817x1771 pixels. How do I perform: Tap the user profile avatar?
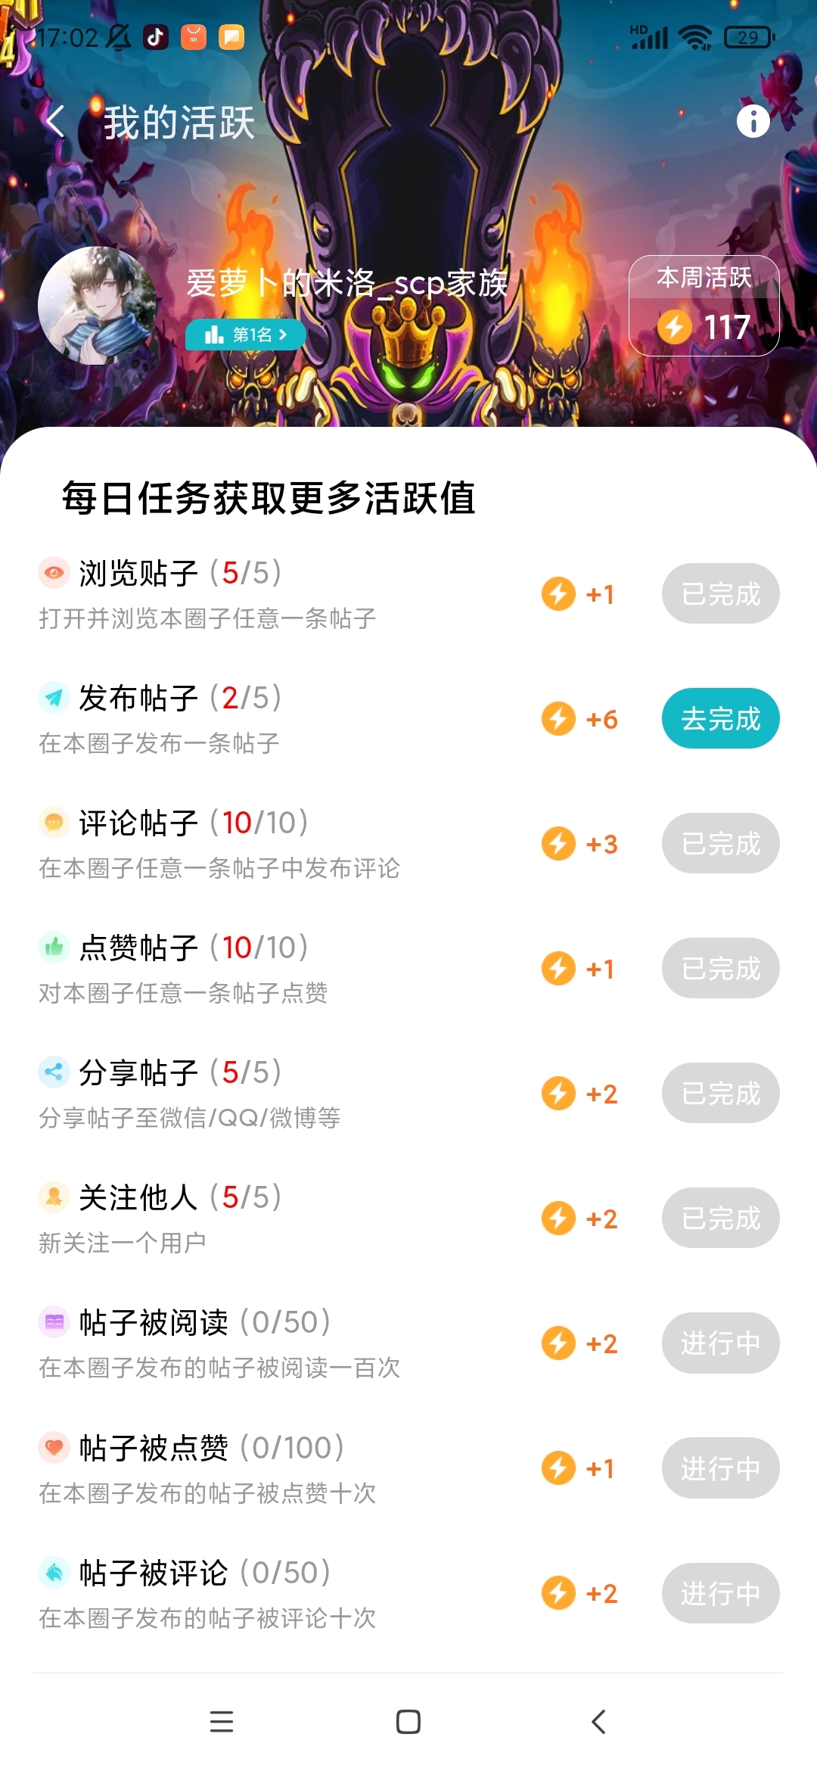[x=98, y=305]
